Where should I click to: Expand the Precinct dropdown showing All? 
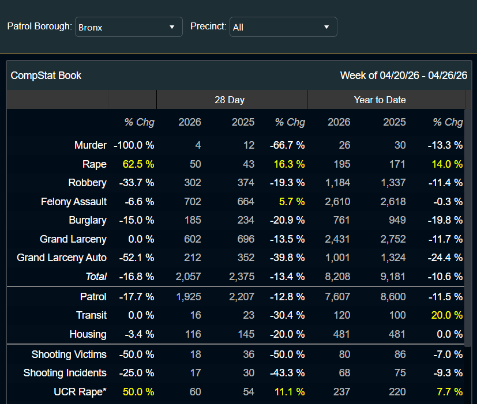click(283, 27)
